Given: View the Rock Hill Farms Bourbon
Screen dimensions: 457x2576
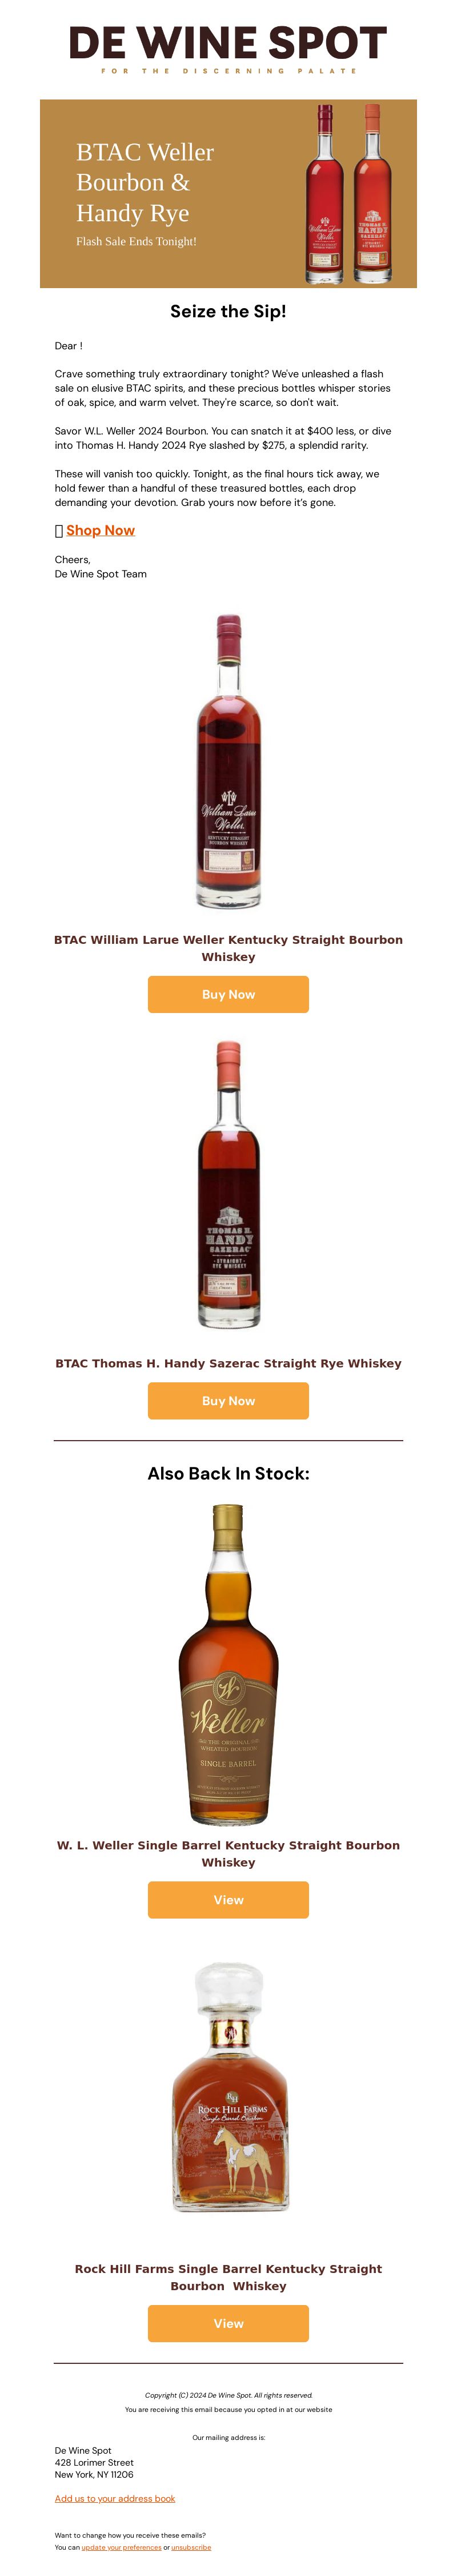Looking at the screenshot, I should click(x=228, y=2323).
